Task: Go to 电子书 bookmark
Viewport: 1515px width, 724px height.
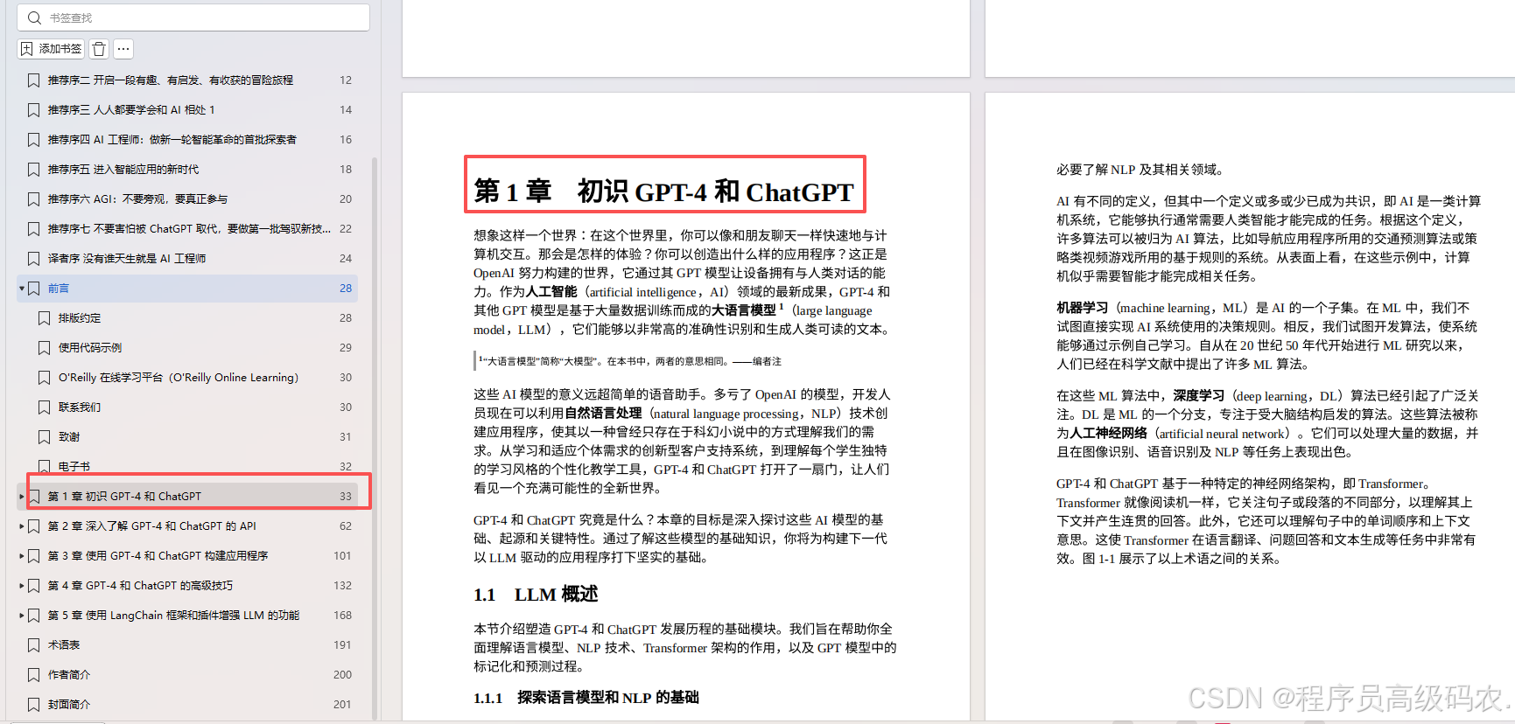Action: [74, 467]
